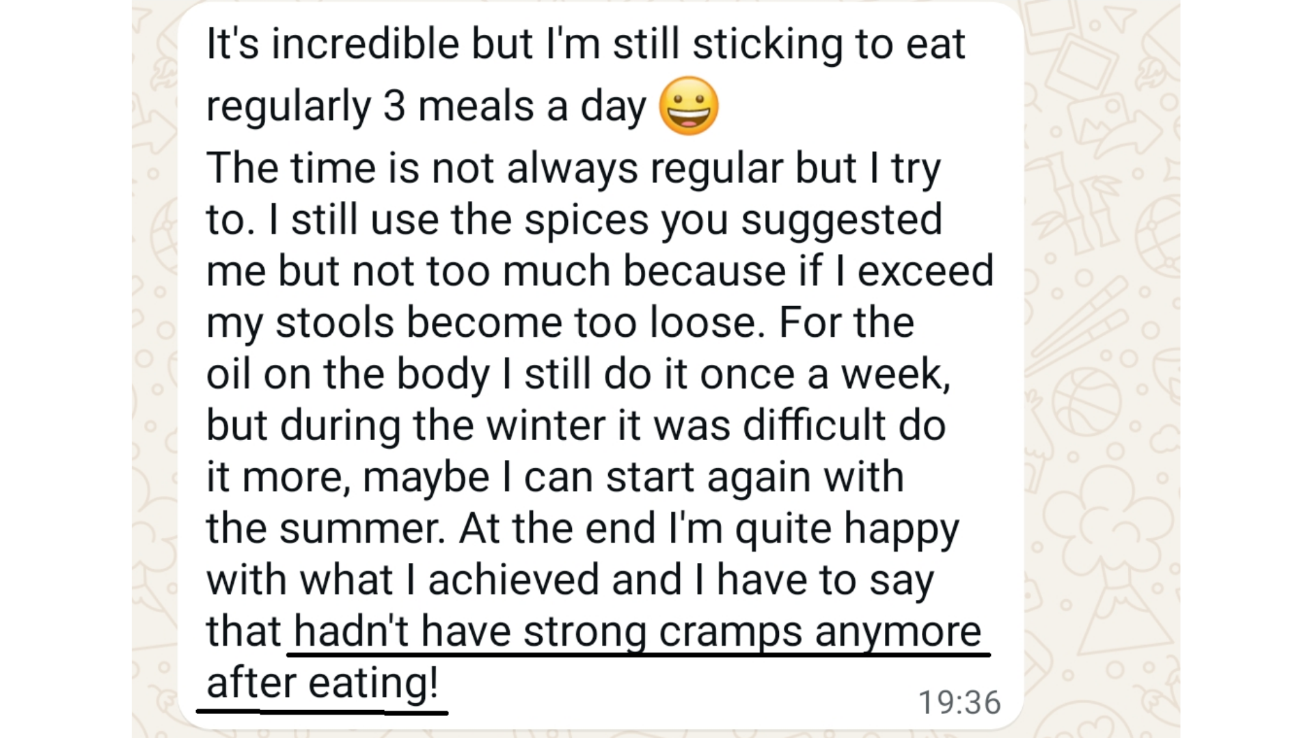Image resolution: width=1312 pixels, height=738 pixels.
Task: Click the phrase "It's incredible" in the message
Action: coord(333,44)
